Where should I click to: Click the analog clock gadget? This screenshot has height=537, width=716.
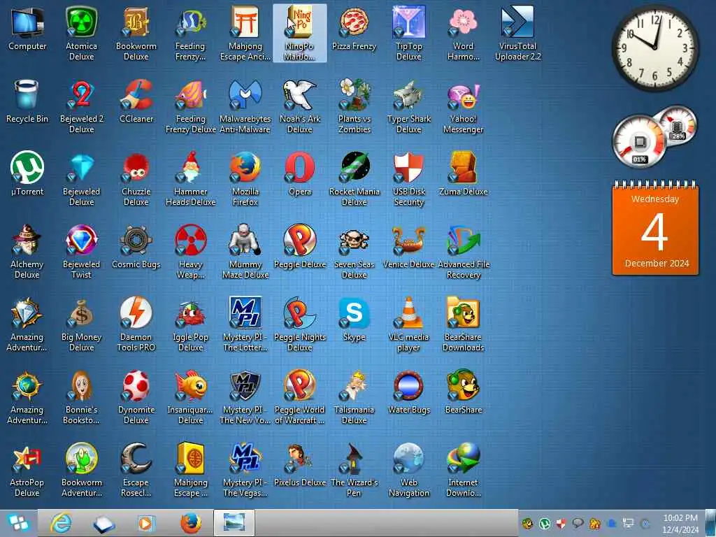654,48
